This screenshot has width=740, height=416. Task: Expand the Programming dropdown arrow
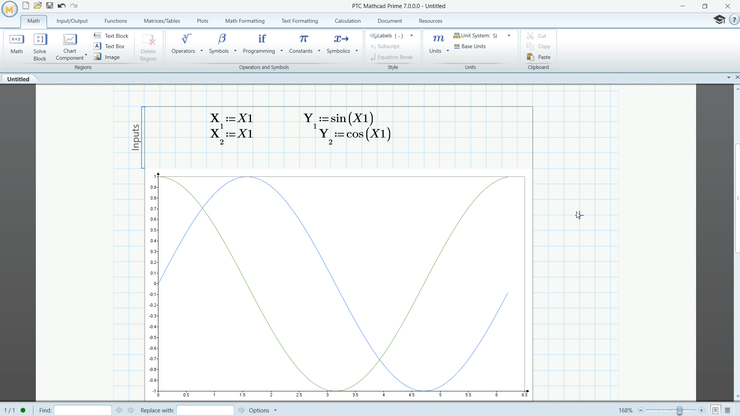pos(281,51)
